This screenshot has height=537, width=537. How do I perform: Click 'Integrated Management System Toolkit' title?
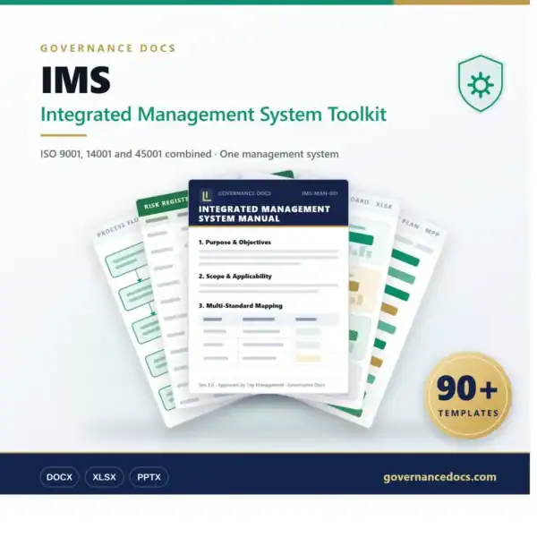(x=213, y=115)
